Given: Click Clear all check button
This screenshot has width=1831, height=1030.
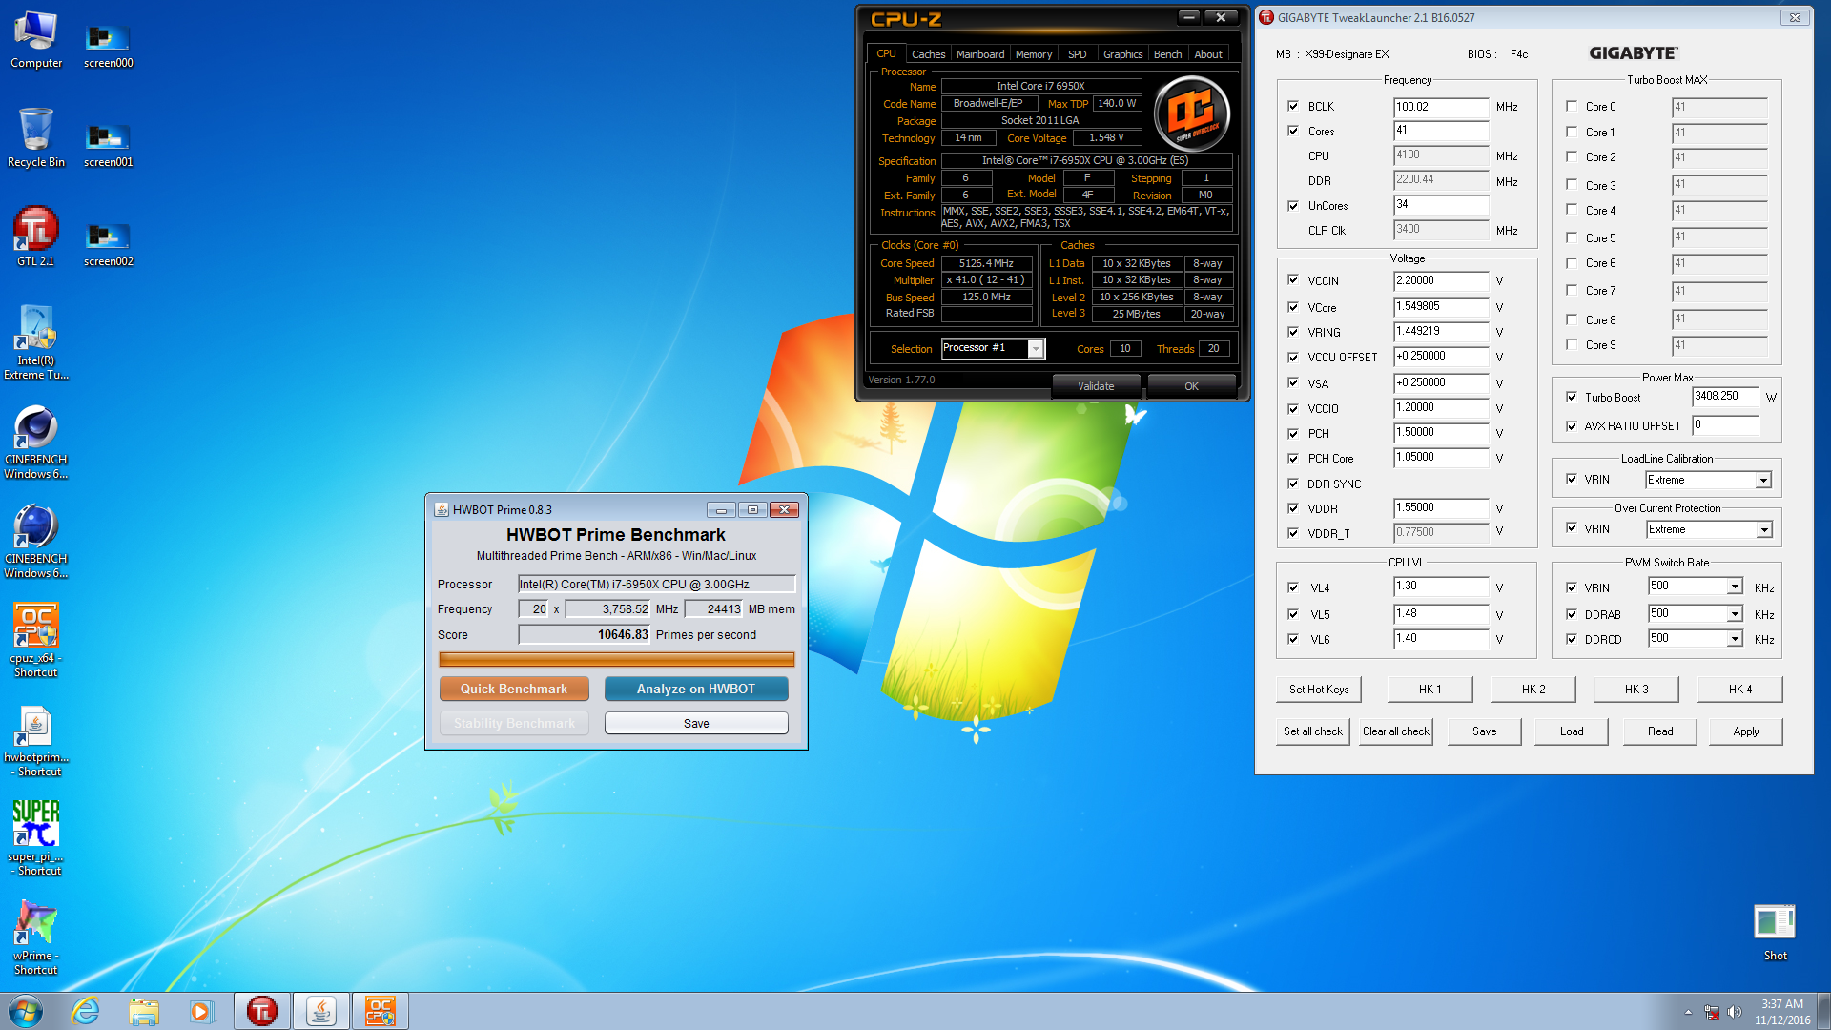Looking at the screenshot, I should coord(1395,731).
